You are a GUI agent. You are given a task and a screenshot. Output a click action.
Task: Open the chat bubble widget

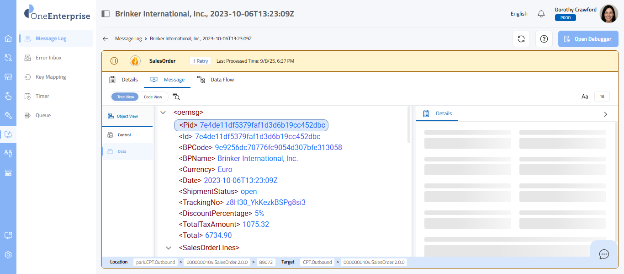click(x=604, y=254)
